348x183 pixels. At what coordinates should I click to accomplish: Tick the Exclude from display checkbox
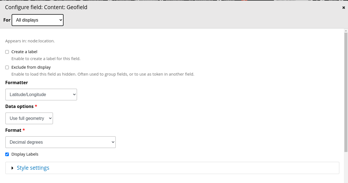pos(7,67)
